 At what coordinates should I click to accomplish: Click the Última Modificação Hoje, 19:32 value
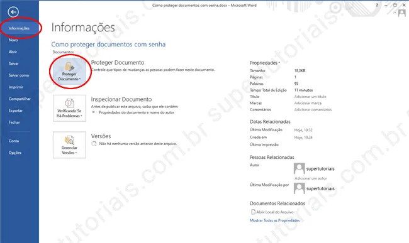303,130
